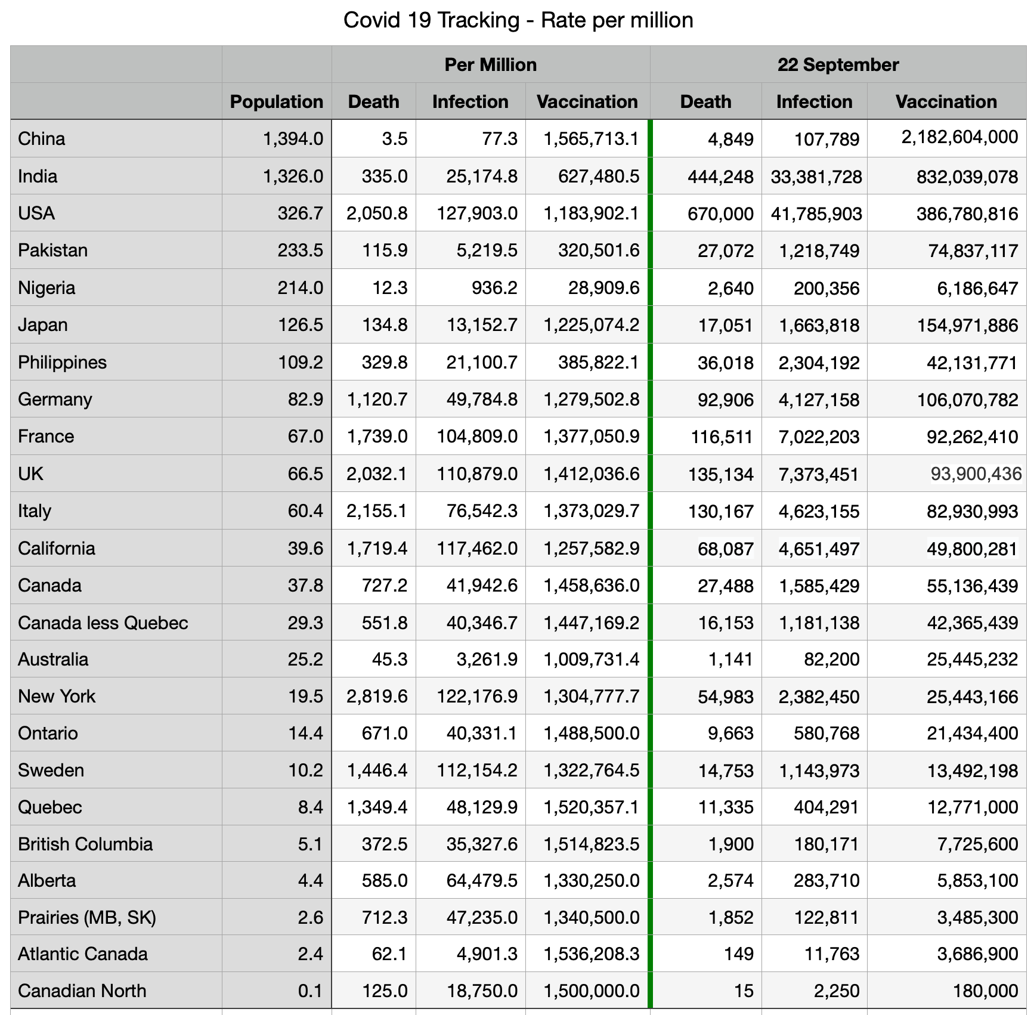Select California's death count 68,087
Screen dimensions: 1034x1015
725,549
